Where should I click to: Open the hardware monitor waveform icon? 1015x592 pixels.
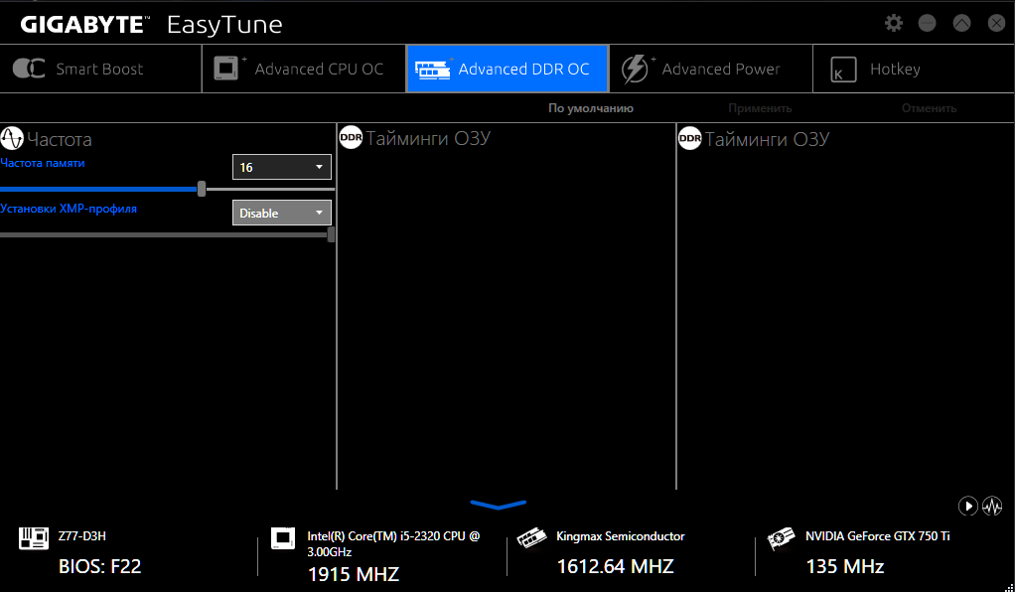992,506
